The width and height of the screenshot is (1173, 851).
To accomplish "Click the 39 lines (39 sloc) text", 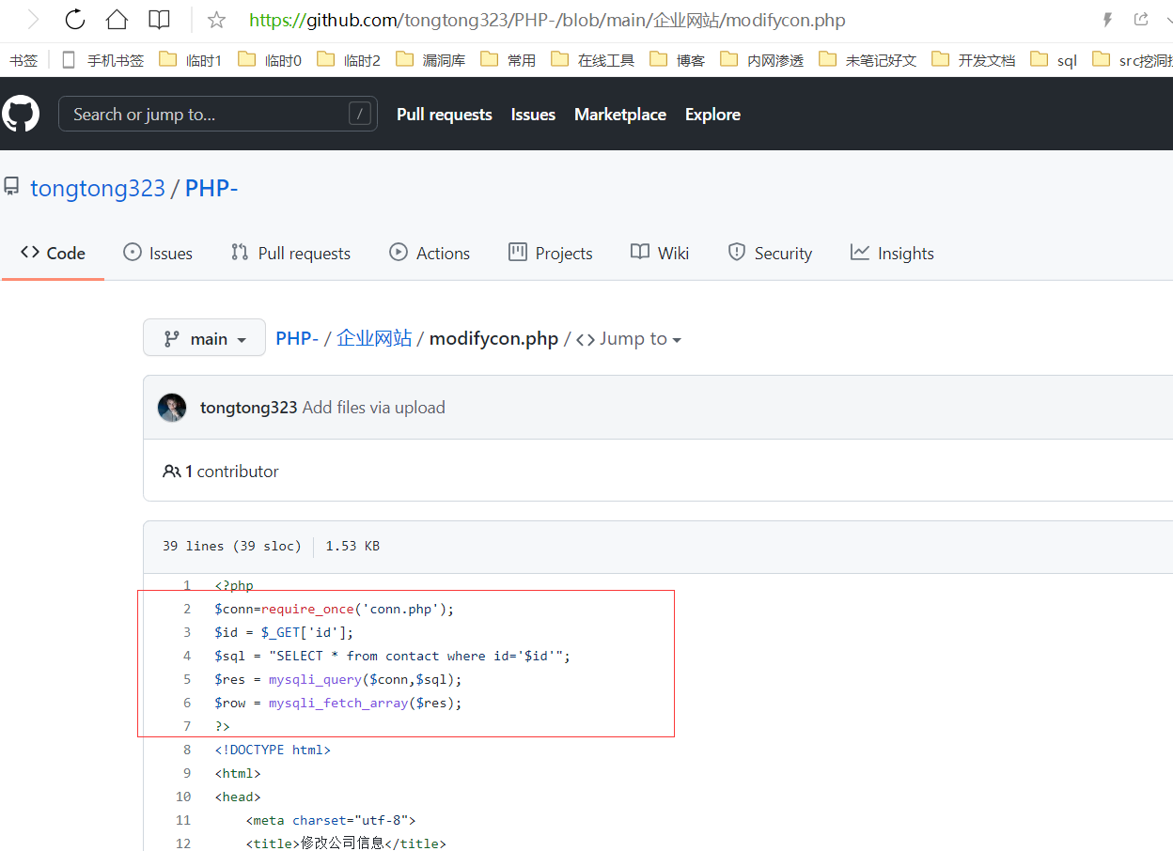I will (x=231, y=546).
